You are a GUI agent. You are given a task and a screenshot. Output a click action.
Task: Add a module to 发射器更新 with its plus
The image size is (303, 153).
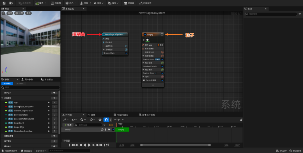click(162, 56)
